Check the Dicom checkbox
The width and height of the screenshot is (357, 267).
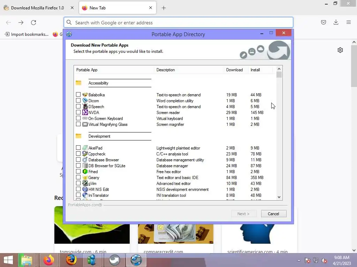click(78, 100)
